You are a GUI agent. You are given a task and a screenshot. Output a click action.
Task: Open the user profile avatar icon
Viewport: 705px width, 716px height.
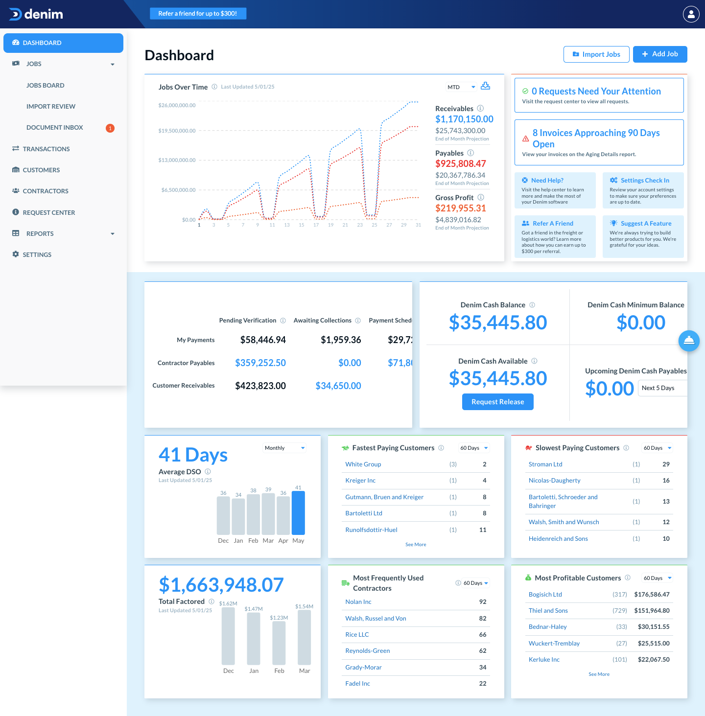coord(691,14)
